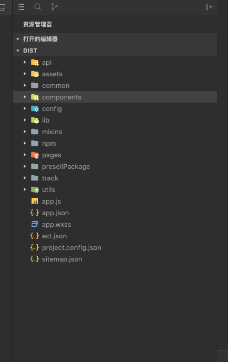
Task: Click the config folder gear icon
Action: 35,109
